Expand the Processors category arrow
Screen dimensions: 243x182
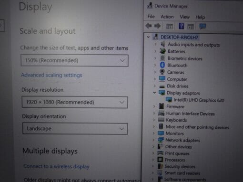tap(153, 160)
